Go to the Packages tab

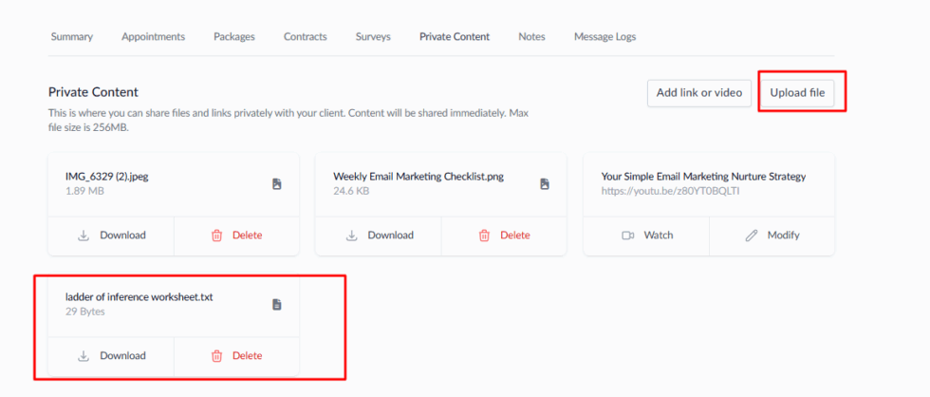click(x=234, y=37)
